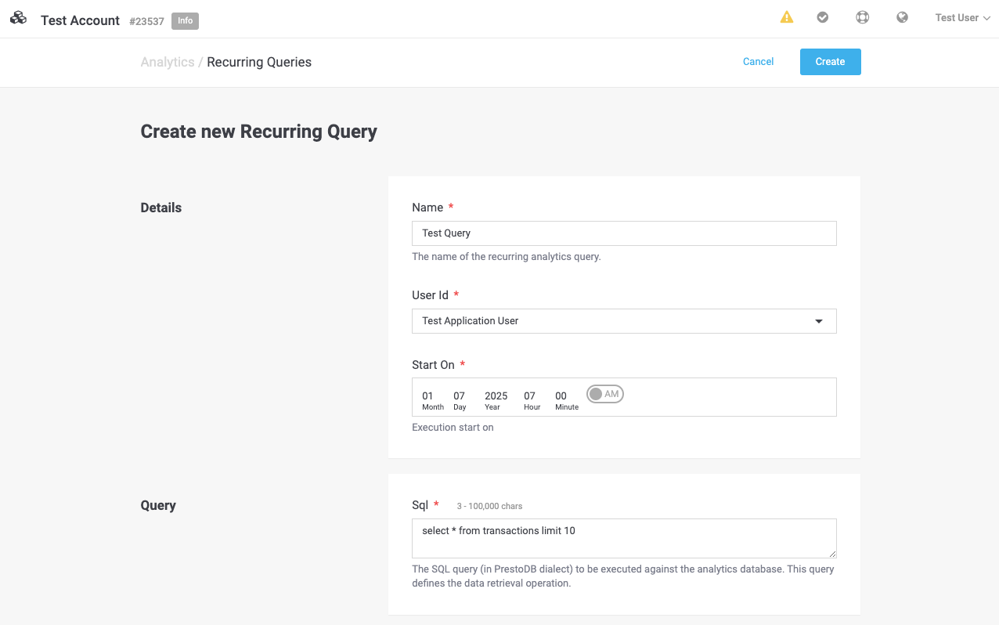The width and height of the screenshot is (999, 625).
Task: Click the cubes logo in the header
Action: 18,19
